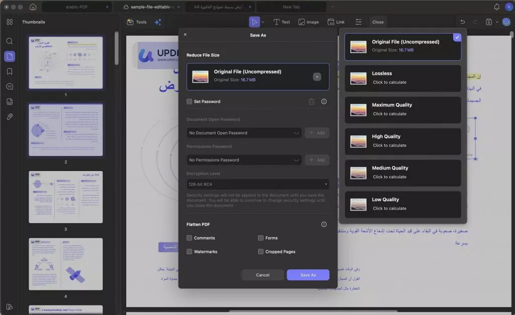
Task: Click the trash icon beside Set Password
Action: (x=311, y=101)
